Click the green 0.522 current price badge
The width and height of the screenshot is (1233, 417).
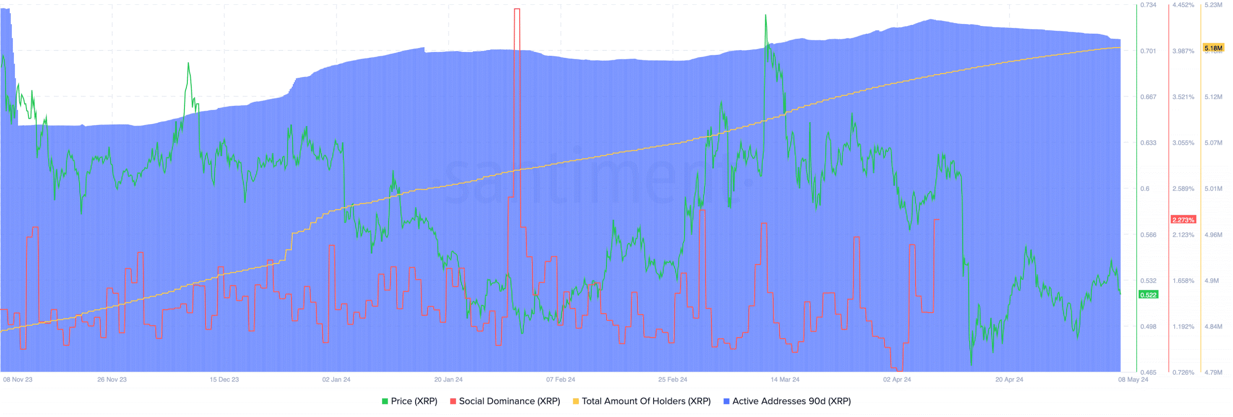tap(1148, 295)
